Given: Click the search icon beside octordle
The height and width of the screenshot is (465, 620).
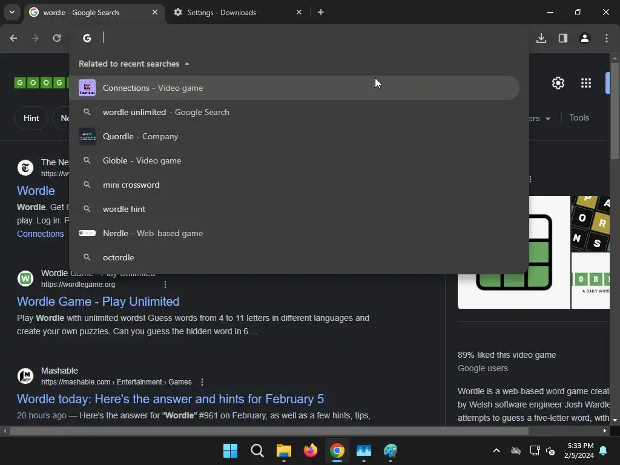Looking at the screenshot, I should (87, 257).
